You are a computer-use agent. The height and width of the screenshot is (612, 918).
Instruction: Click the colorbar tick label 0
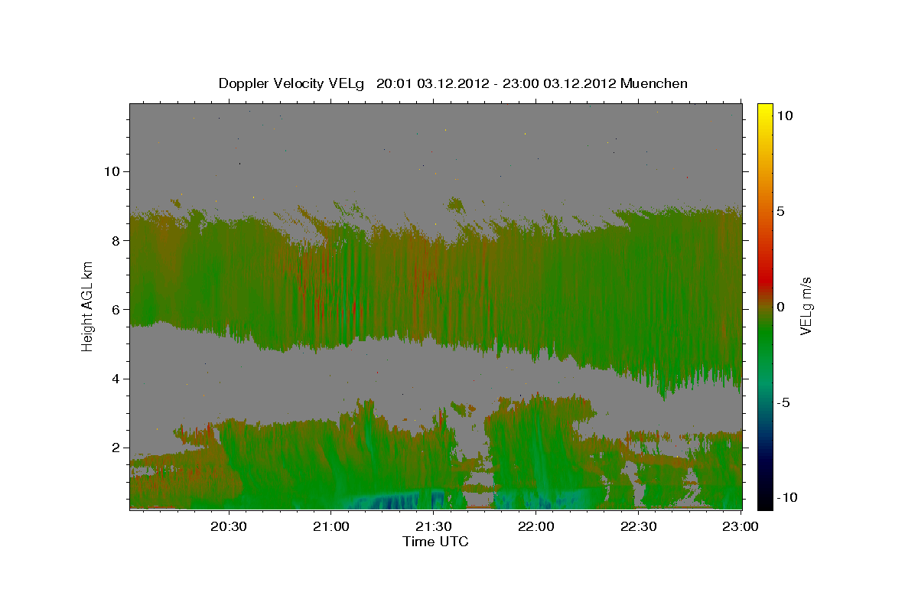tap(781, 307)
